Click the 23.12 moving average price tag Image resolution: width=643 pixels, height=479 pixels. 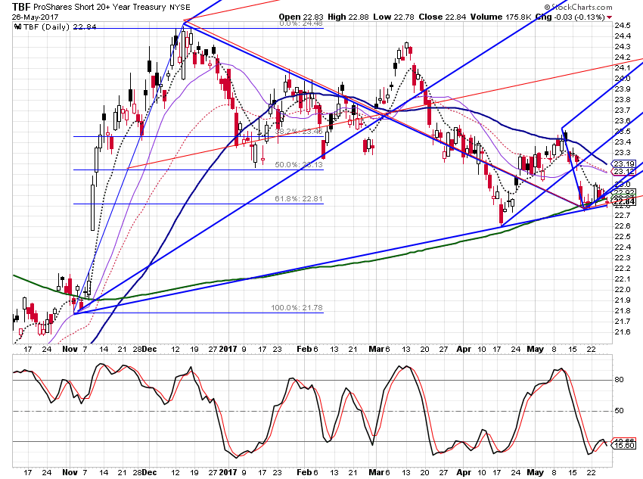click(624, 172)
